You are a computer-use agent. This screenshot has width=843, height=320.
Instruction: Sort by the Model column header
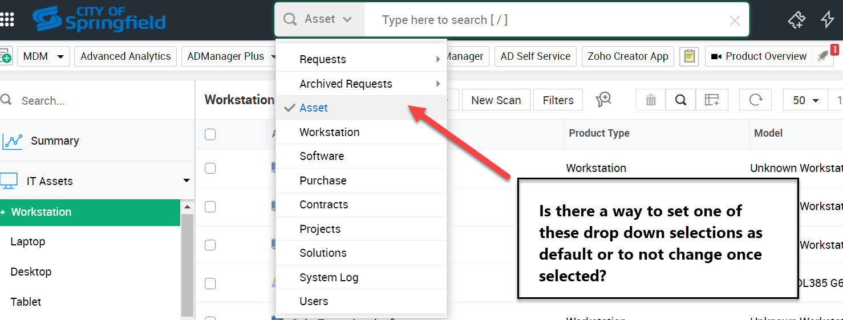coord(768,133)
